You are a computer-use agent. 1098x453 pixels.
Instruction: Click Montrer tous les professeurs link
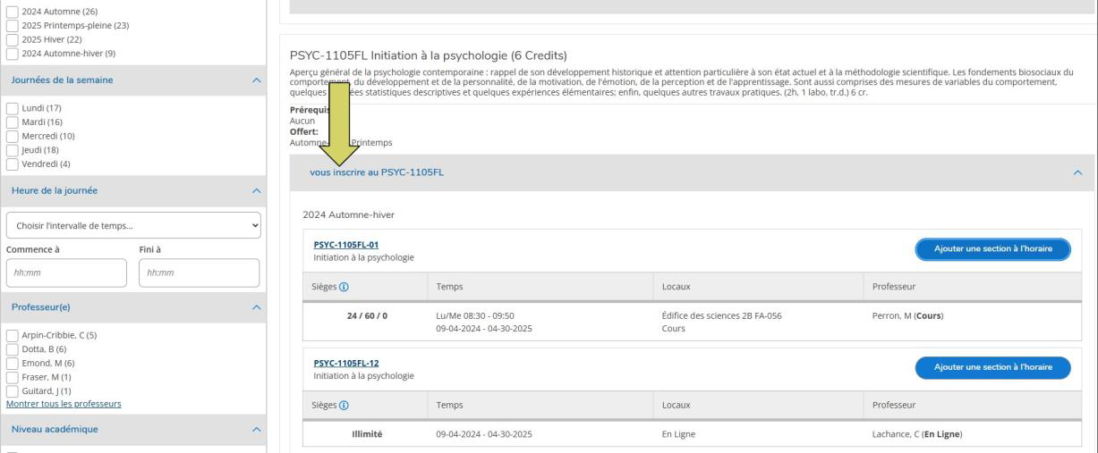pos(64,404)
